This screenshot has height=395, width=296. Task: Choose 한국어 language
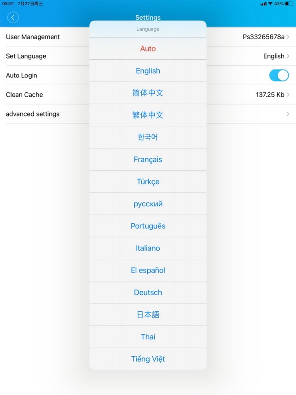click(148, 137)
